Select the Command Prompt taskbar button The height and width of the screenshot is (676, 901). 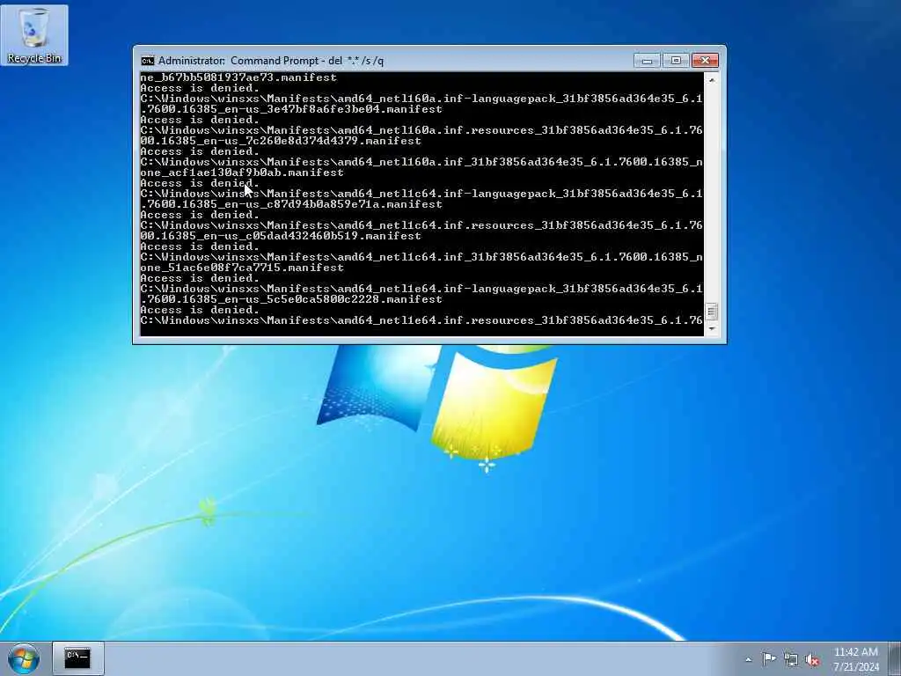click(77, 658)
